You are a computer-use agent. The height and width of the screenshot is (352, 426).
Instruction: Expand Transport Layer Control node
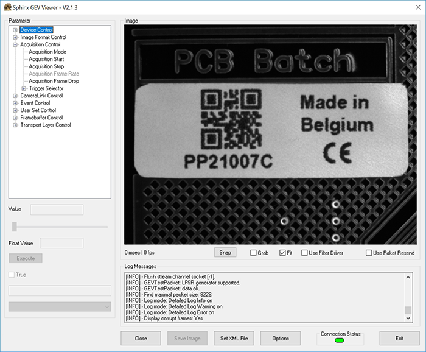15,125
